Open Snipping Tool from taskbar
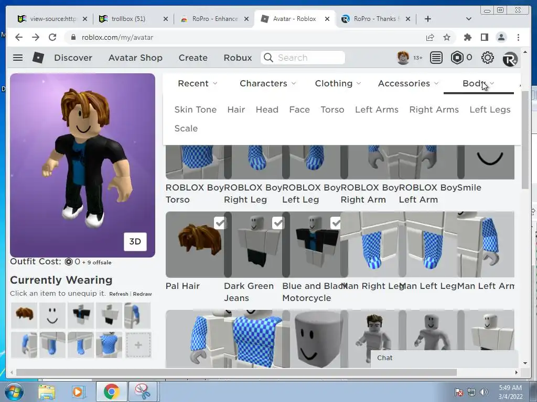The height and width of the screenshot is (402, 537). (142, 392)
